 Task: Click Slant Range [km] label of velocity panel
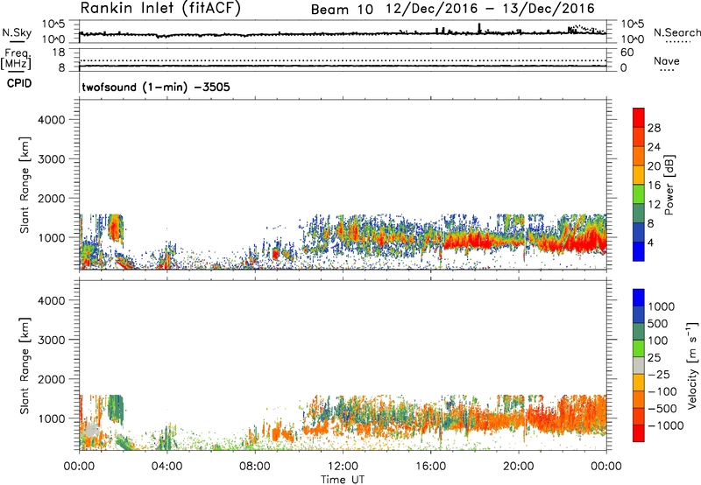pyautogui.click(x=25, y=366)
